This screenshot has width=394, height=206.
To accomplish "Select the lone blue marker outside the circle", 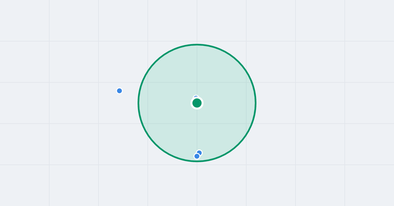I will [x=120, y=91].
